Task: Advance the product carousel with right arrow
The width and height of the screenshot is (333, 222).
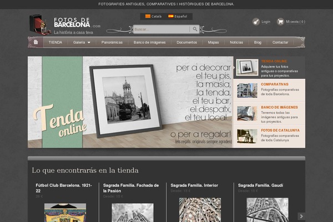Action: tap(301, 216)
